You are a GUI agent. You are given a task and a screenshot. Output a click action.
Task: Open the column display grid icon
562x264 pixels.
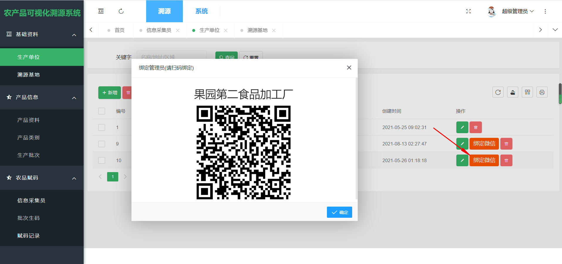527,92
